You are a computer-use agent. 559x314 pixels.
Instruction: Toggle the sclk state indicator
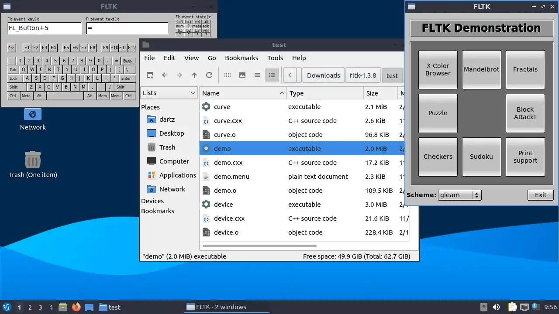206,26
